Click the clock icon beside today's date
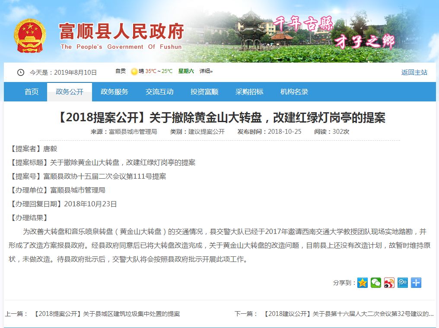This screenshot has width=439, height=328. click(21, 73)
